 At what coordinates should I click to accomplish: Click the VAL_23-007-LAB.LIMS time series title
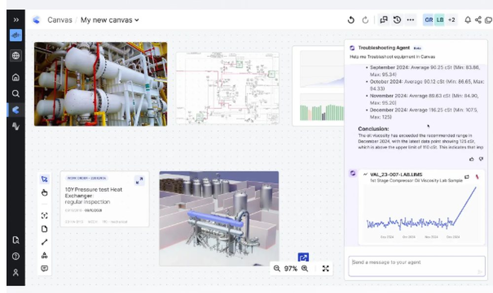tap(396, 175)
